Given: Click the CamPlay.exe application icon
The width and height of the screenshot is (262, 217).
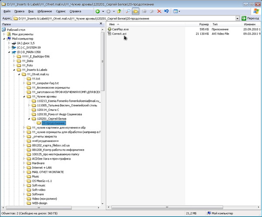Looking at the screenshot, I should (110, 29).
